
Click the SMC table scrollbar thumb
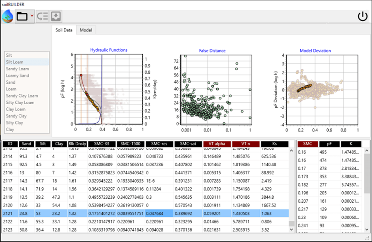coord(367,173)
